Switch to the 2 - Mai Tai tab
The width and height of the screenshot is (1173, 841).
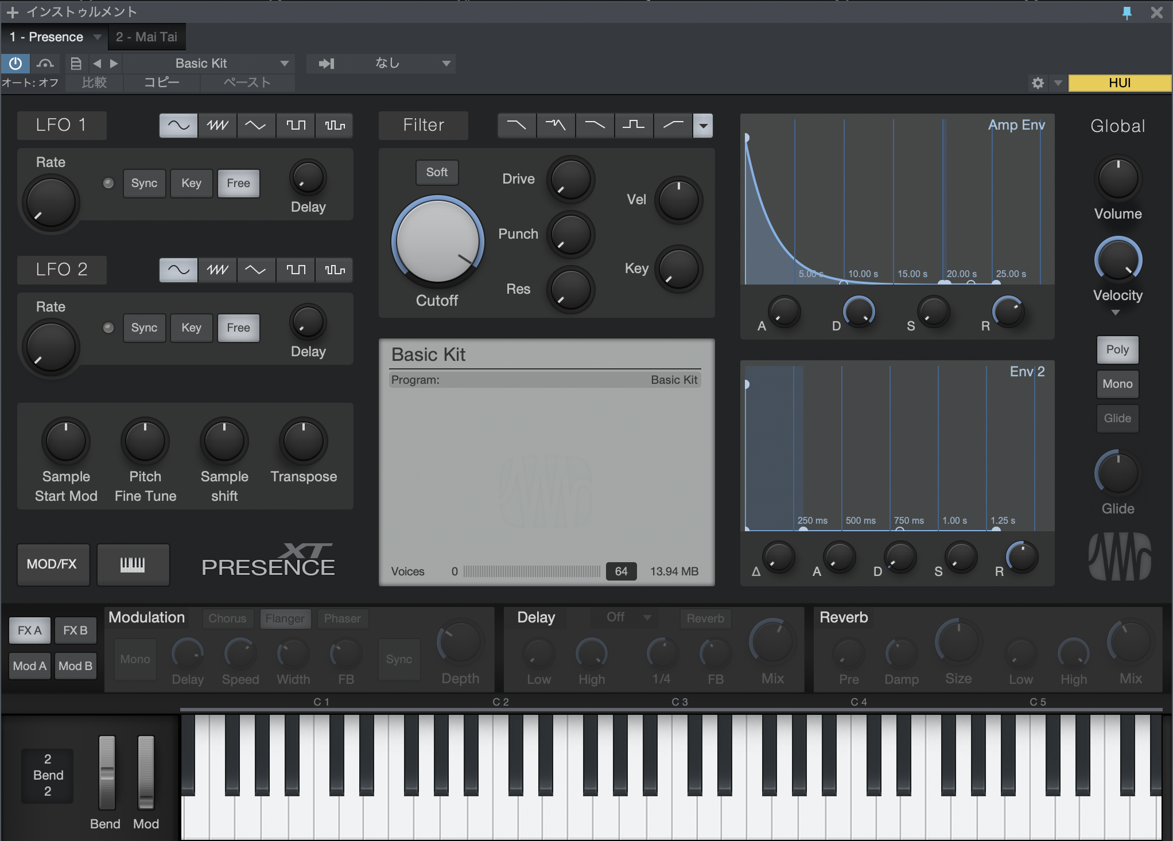coord(146,37)
